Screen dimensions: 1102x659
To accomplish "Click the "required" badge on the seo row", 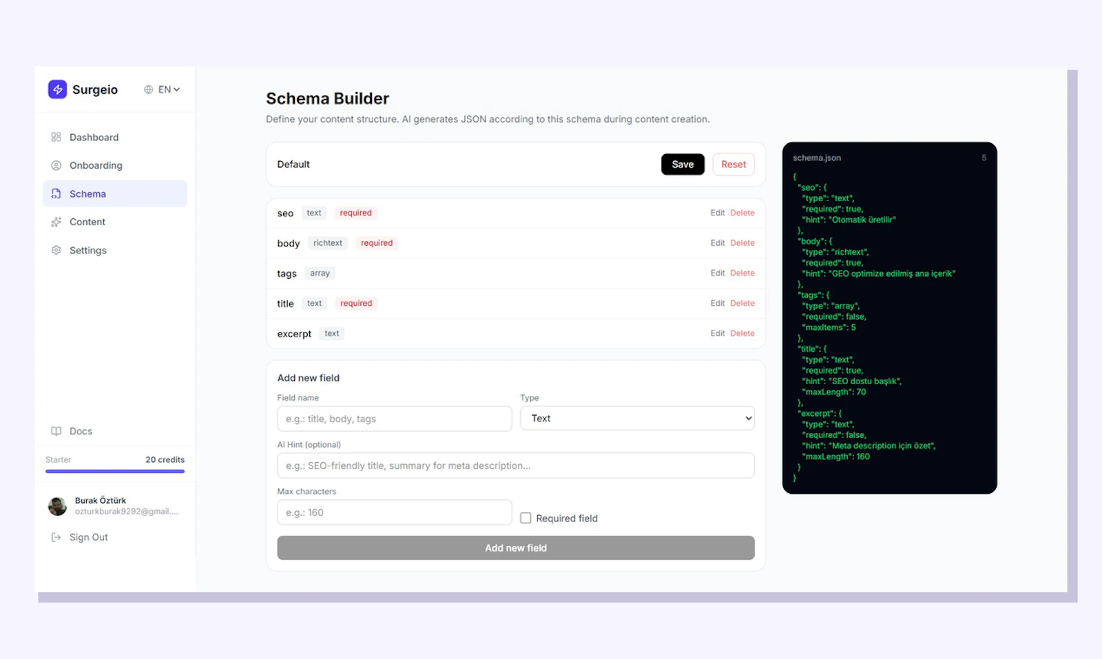I will point(355,213).
